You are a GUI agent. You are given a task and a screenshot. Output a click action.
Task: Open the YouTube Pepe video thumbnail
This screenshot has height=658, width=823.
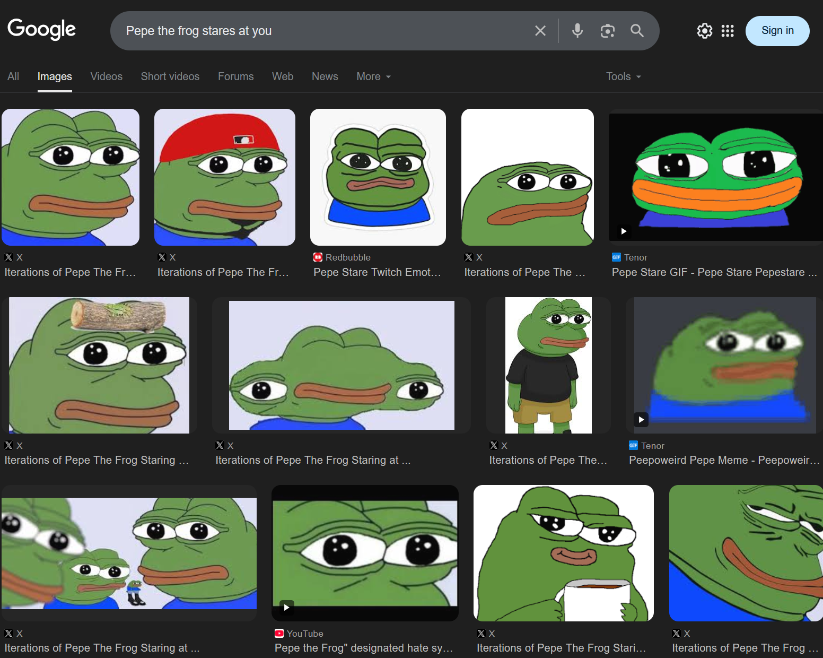click(x=365, y=553)
